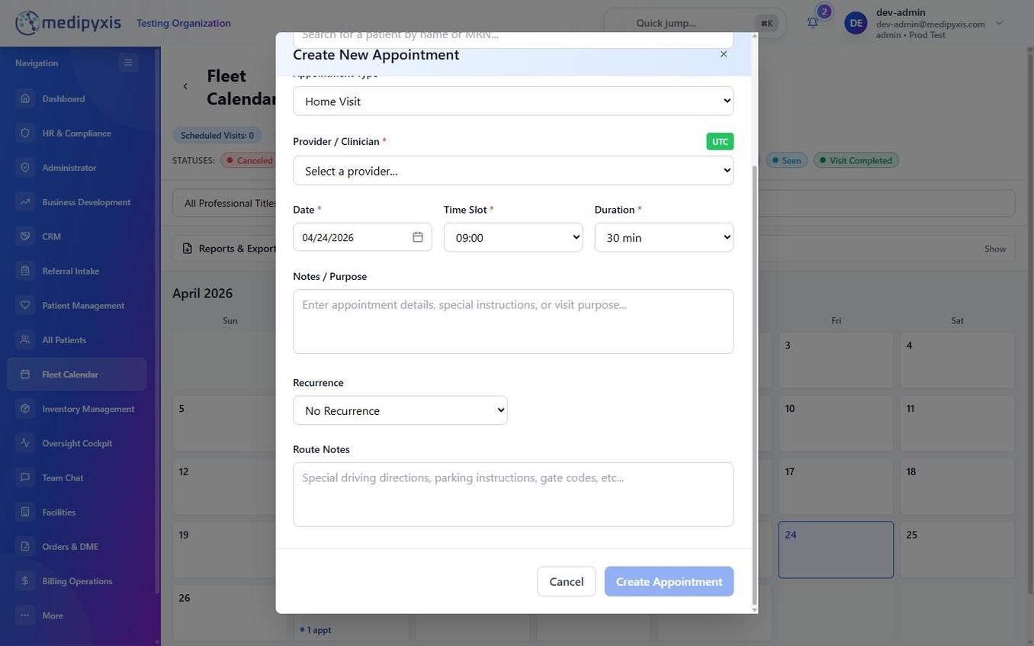Expand the user account menu chevron

1000,23
